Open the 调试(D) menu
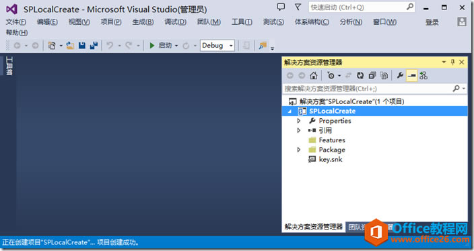The image size is (474, 251). [175, 21]
